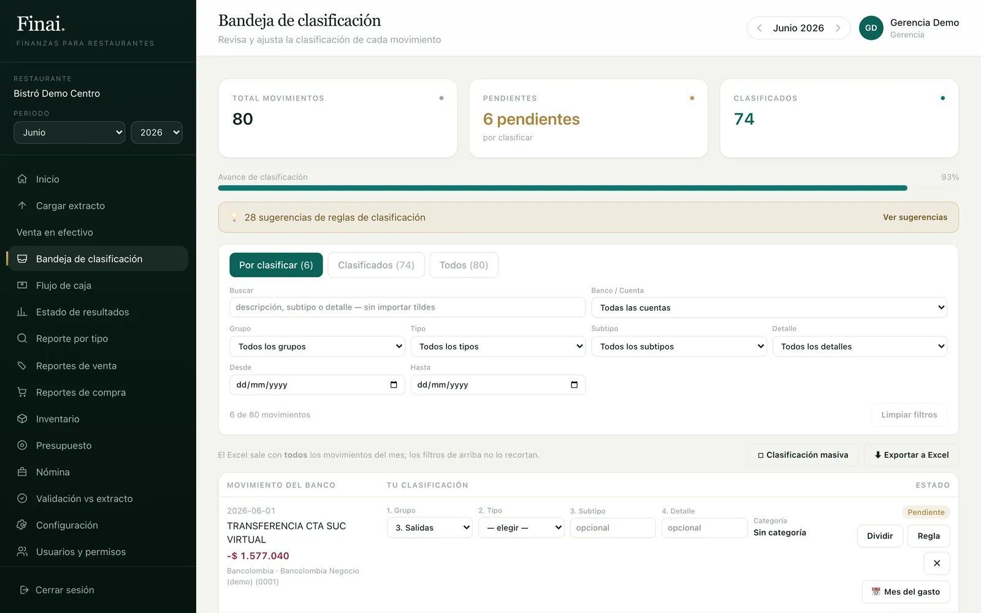The image size is (981, 613).
Task: Toggle the Clasificación masiva checkbox button
Action: coord(803,455)
